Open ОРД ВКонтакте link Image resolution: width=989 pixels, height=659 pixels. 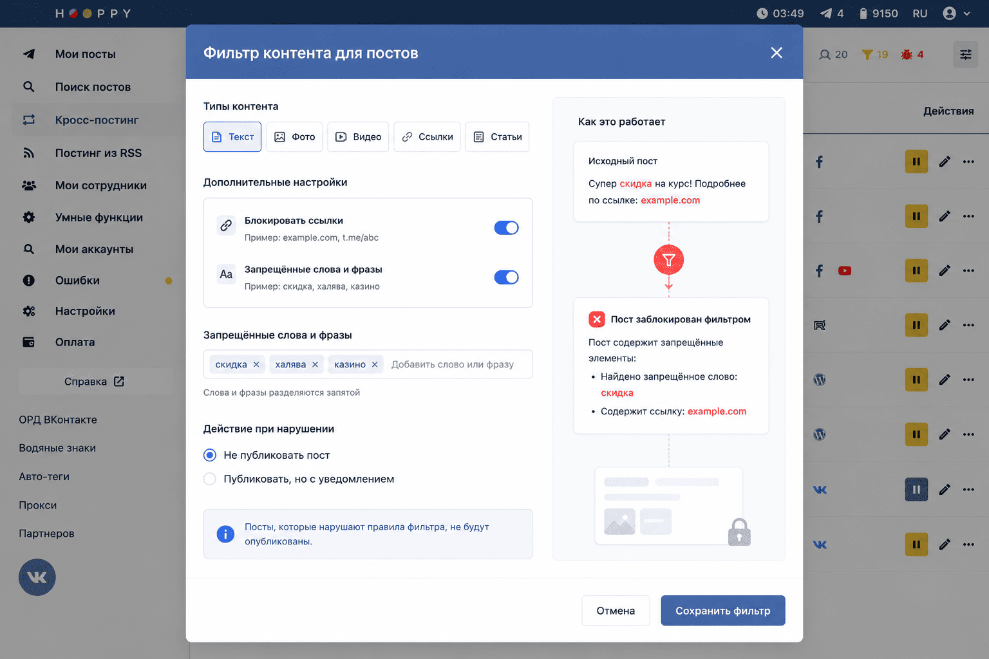tap(58, 420)
